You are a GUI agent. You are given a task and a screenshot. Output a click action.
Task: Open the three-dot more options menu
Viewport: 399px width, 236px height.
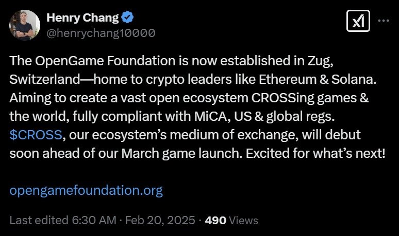384,21
